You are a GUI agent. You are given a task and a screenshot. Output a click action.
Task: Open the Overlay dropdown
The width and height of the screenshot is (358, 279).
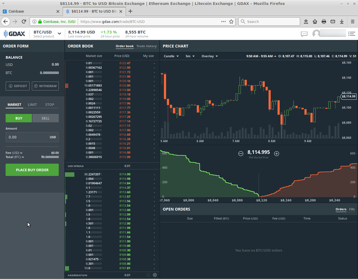(209, 56)
